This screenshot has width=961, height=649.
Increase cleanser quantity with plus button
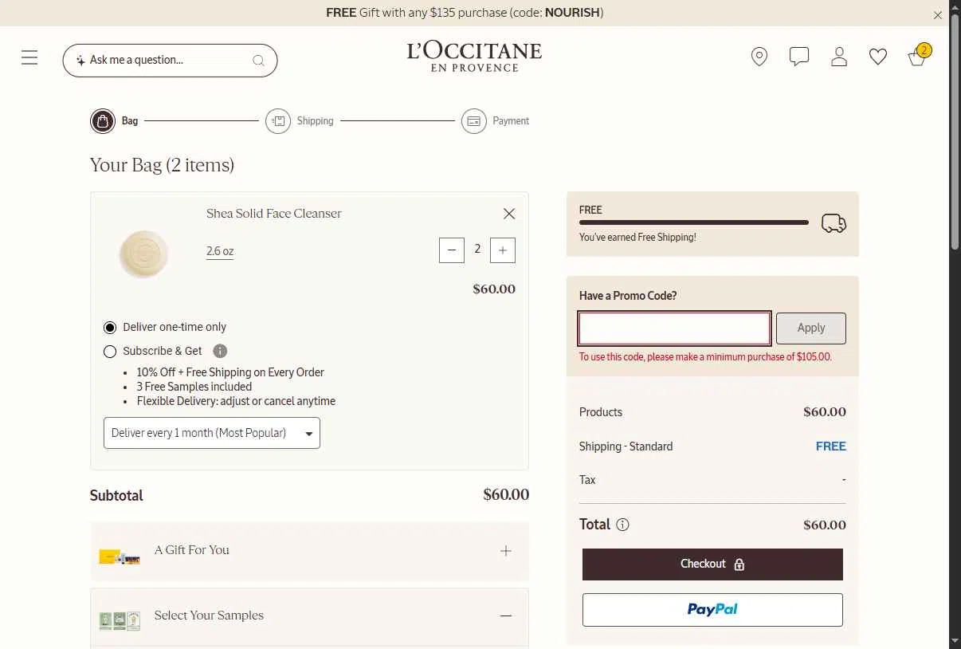click(x=503, y=250)
